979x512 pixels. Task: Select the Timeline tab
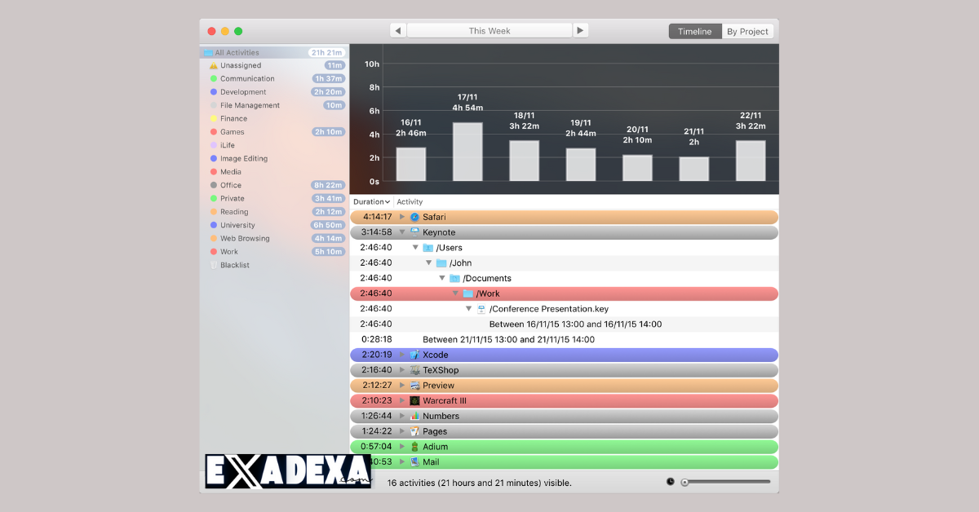(694, 30)
